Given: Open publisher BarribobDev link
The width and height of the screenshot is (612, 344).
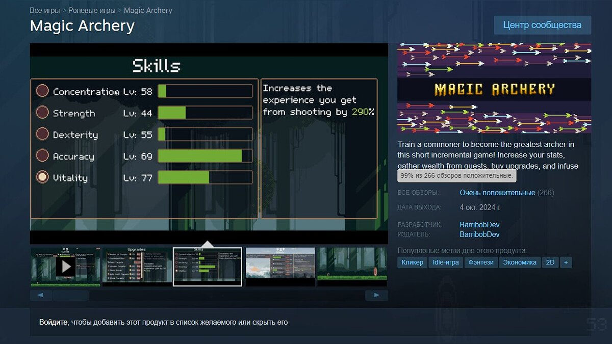Looking at the screenshot, I should point(479,234).
